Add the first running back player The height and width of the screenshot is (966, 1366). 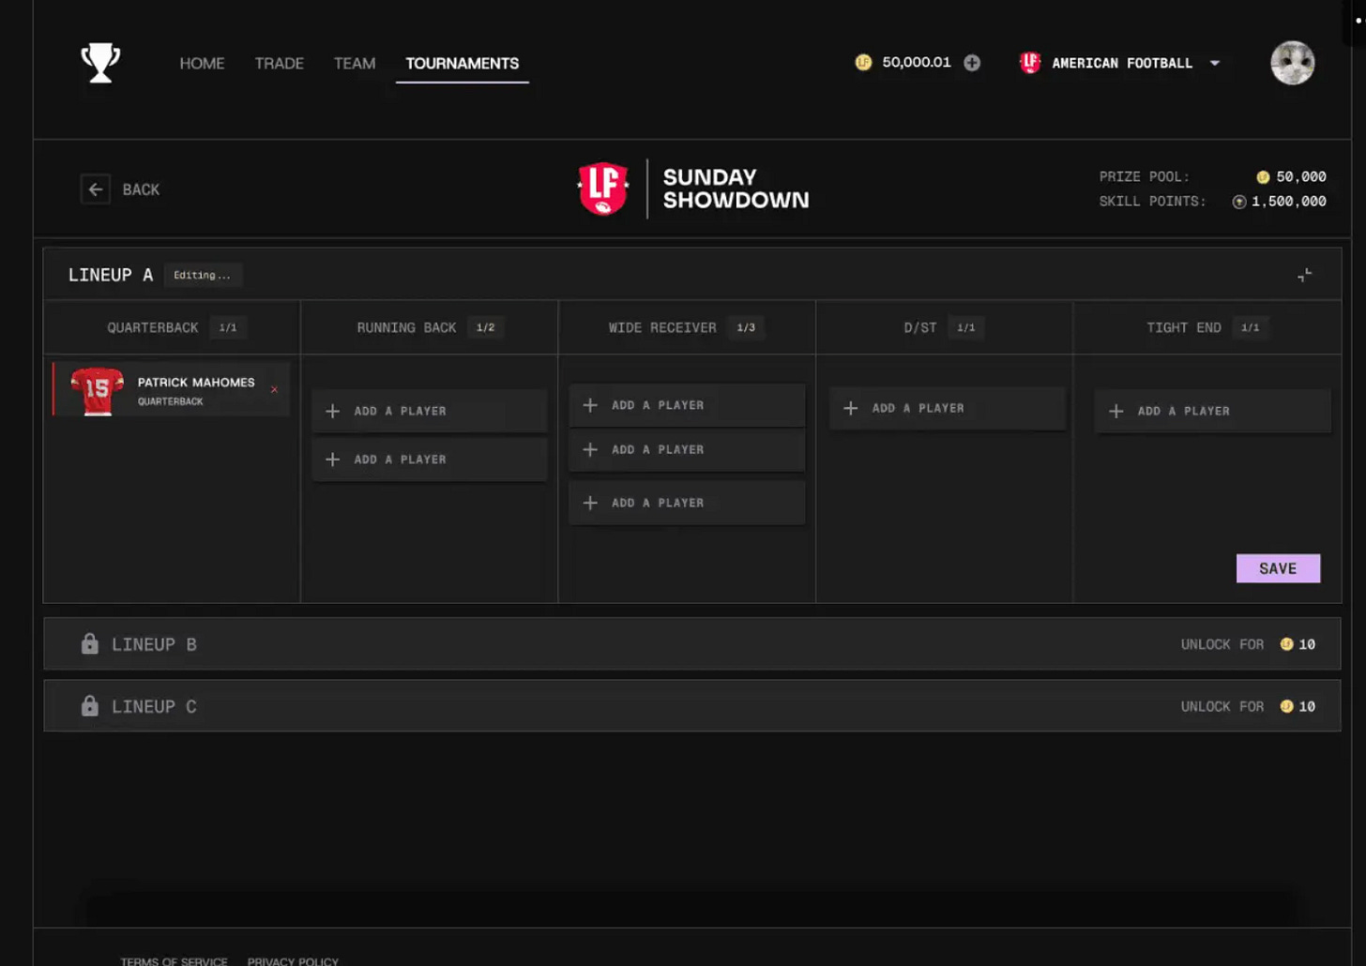pyautogui.click(x=429, y=411)
